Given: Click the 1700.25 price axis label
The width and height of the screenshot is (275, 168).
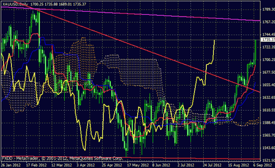Looking at the screenshot, I should [x=268, y=60].
